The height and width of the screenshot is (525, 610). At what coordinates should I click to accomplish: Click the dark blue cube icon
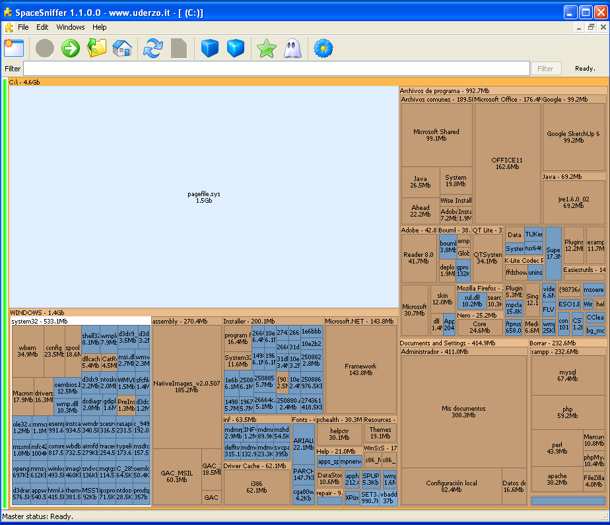point(210,48)
